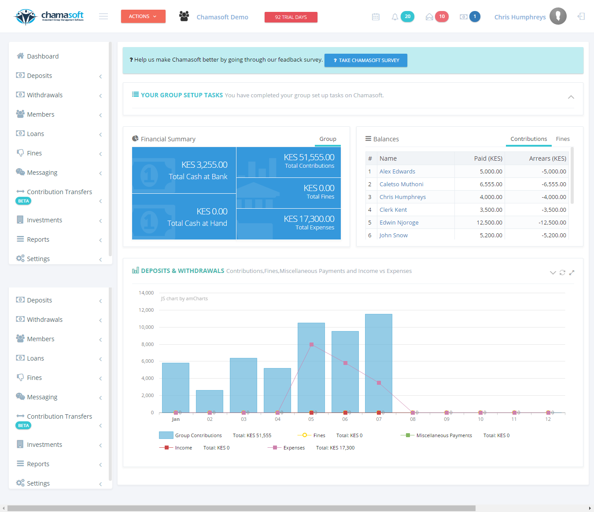Expand Reports chevron in lower sidebar
The width and height of the screenshot is (594, 512).
point(100,465)
